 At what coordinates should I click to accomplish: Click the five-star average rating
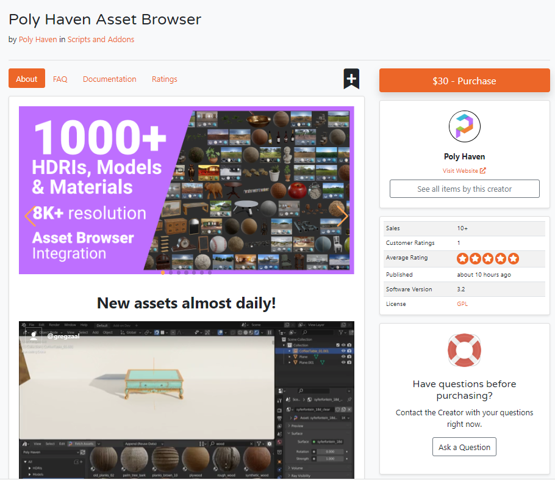pyautogui.click(x=487, y=258)
